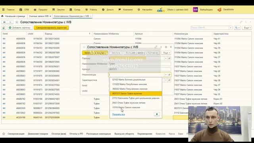The image size is (254, 143).
Task: Open Вывод из оборота in the bottom bar
Action: [x=124, y=134]
